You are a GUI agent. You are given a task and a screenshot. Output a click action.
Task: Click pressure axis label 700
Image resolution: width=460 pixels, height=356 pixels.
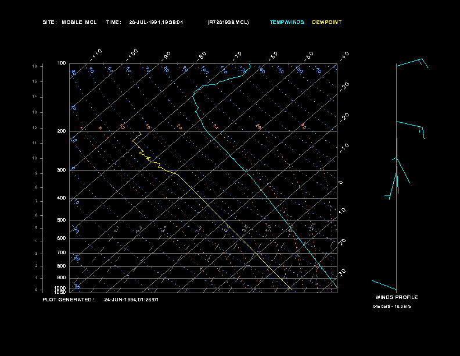(x=62, y=252)
